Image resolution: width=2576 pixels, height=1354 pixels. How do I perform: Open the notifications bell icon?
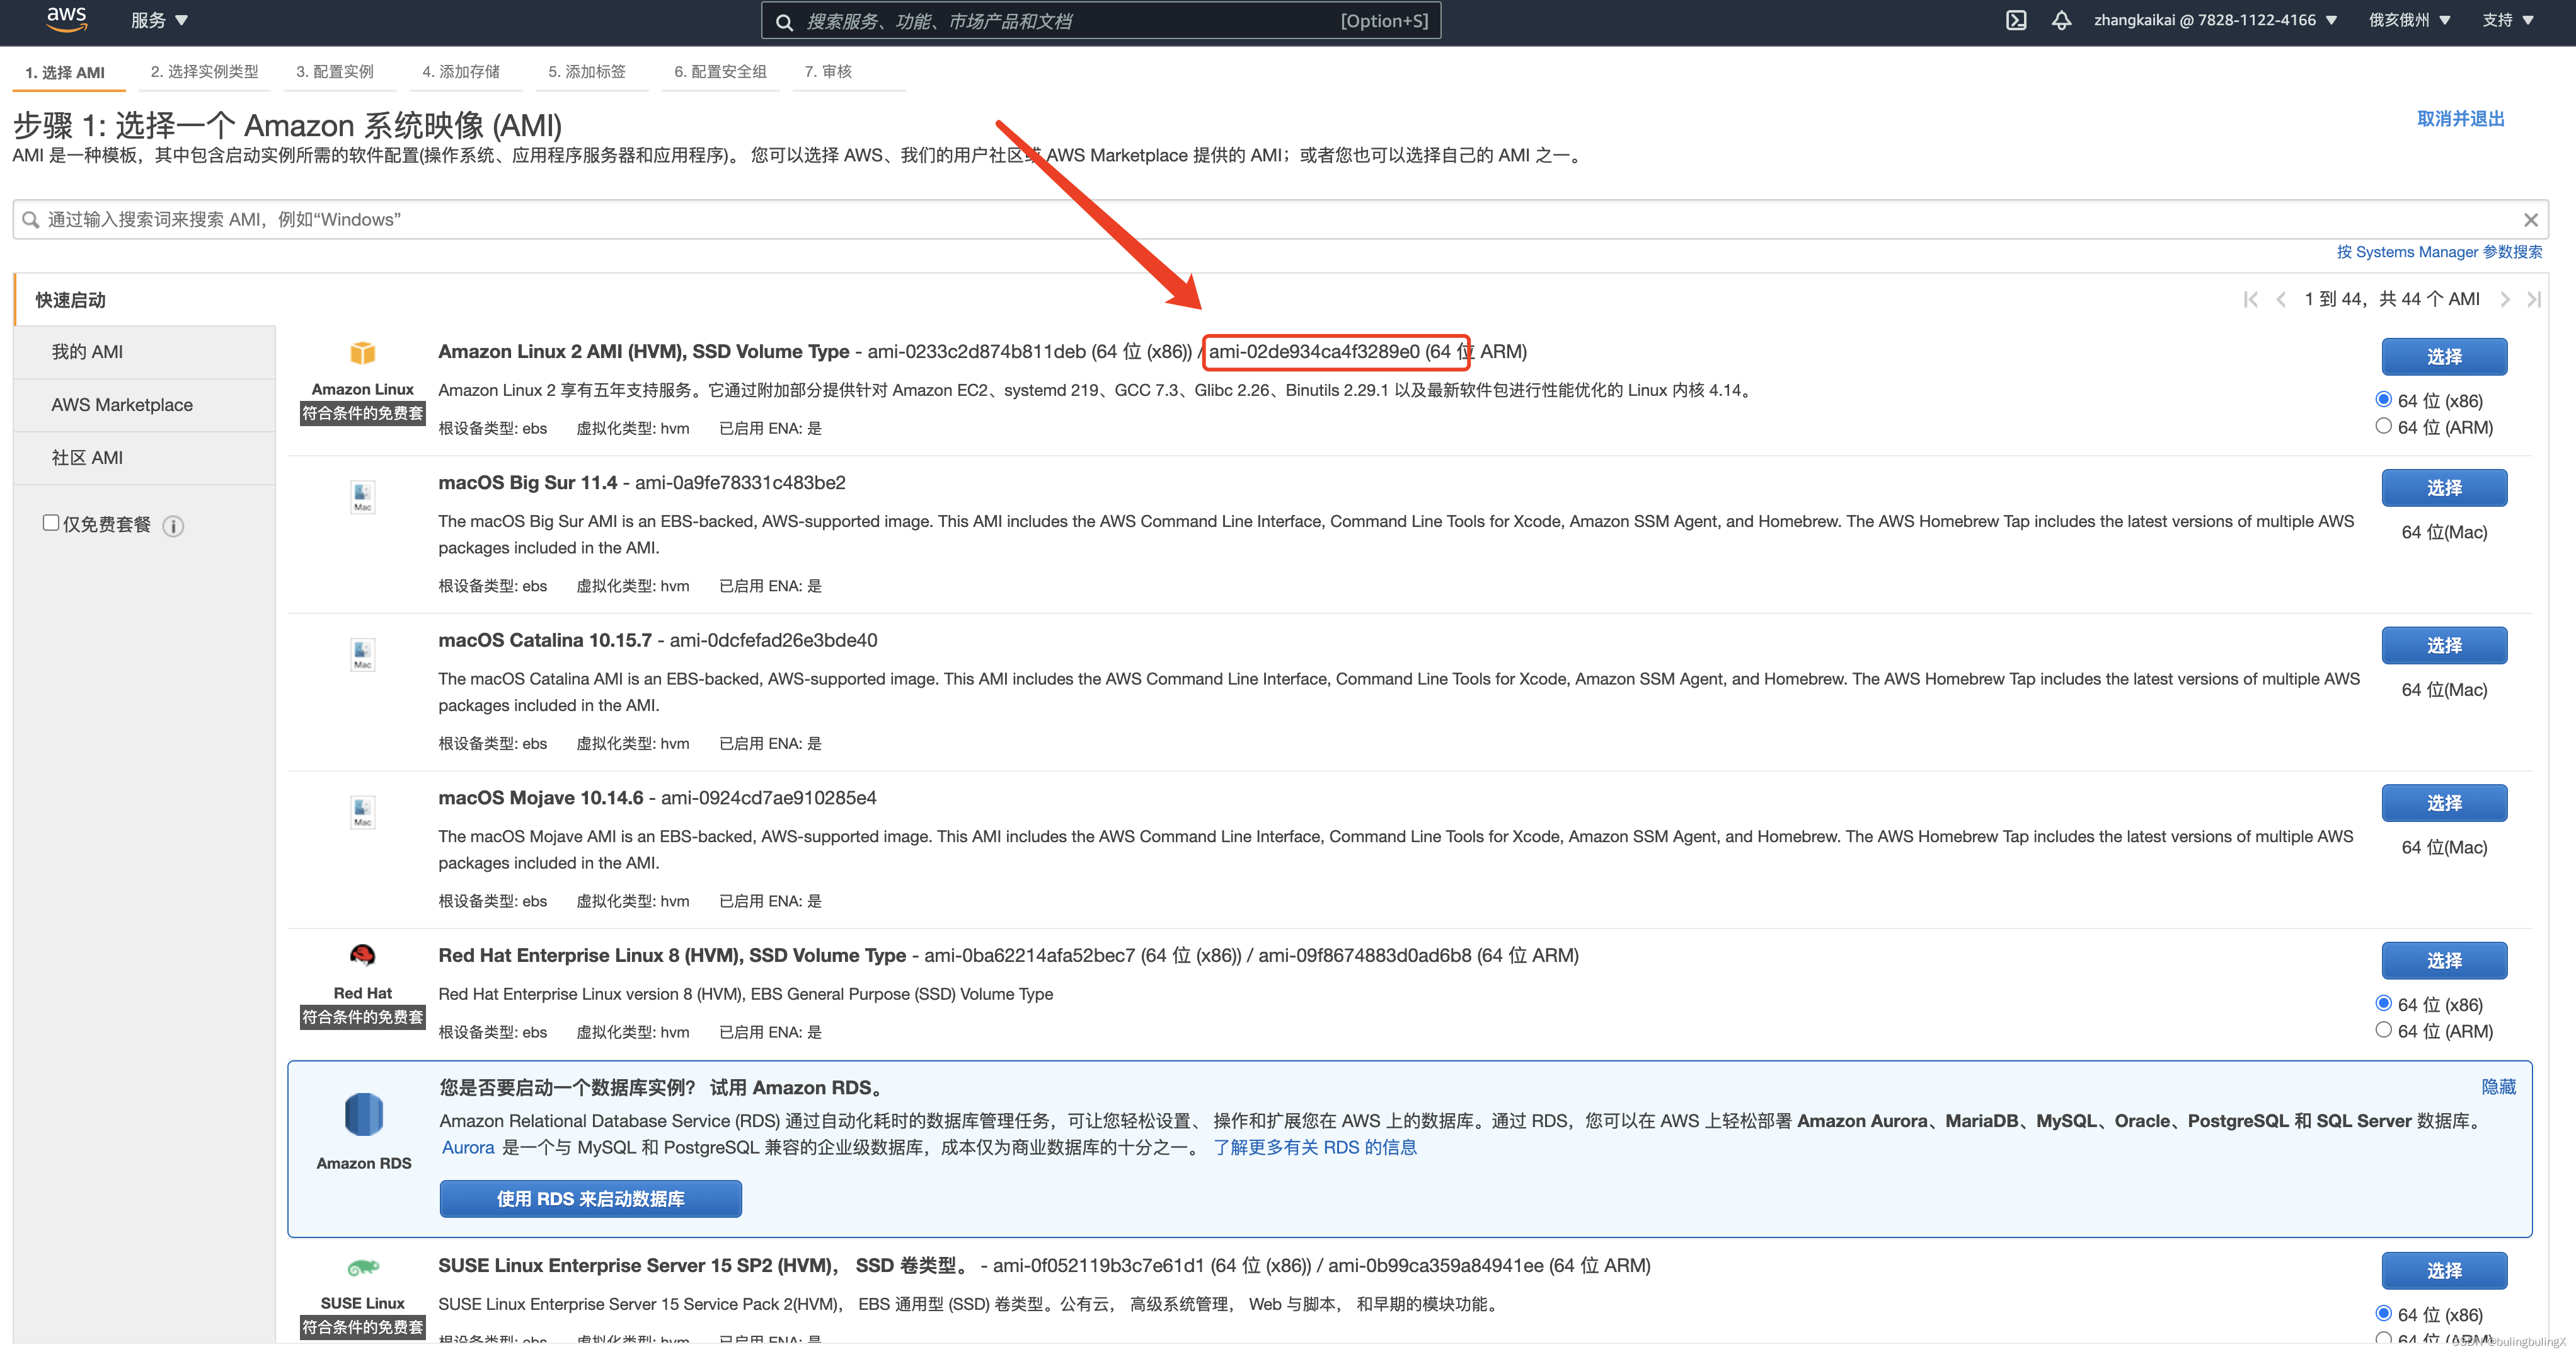coord(2061,21)
